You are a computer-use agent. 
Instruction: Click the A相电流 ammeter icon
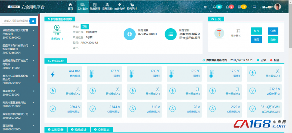[x=133, y=109]
